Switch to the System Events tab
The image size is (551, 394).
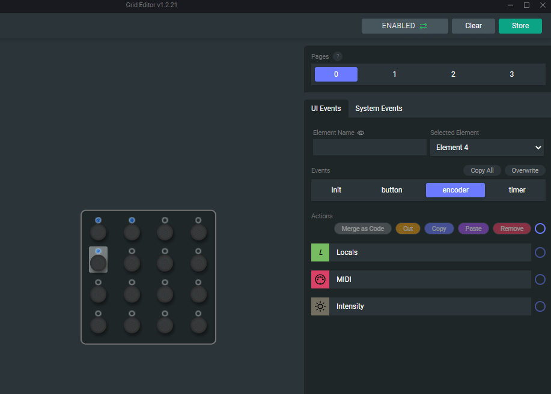click(379, 109)
